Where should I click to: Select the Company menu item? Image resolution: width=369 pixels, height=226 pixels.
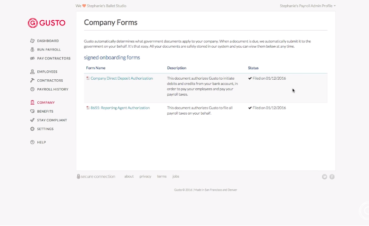click(x=46, y=102)
